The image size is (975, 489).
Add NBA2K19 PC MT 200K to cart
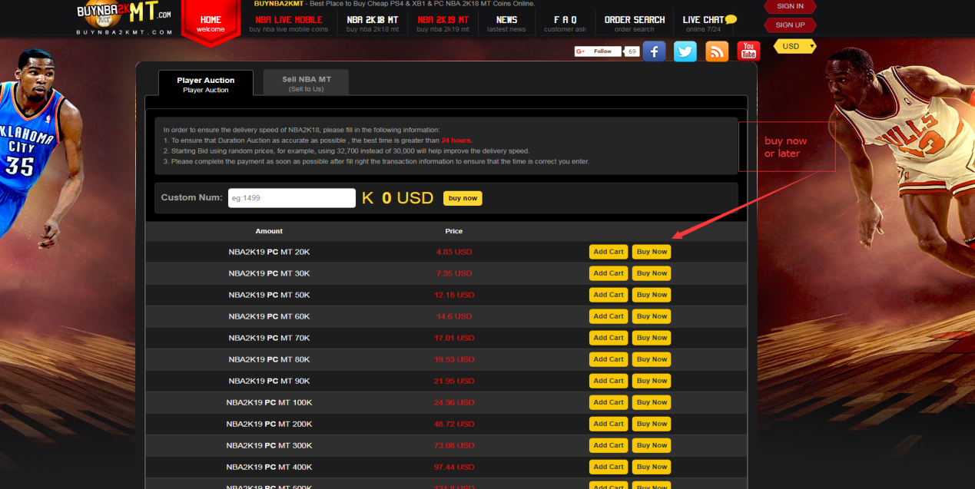click(609, 424)
